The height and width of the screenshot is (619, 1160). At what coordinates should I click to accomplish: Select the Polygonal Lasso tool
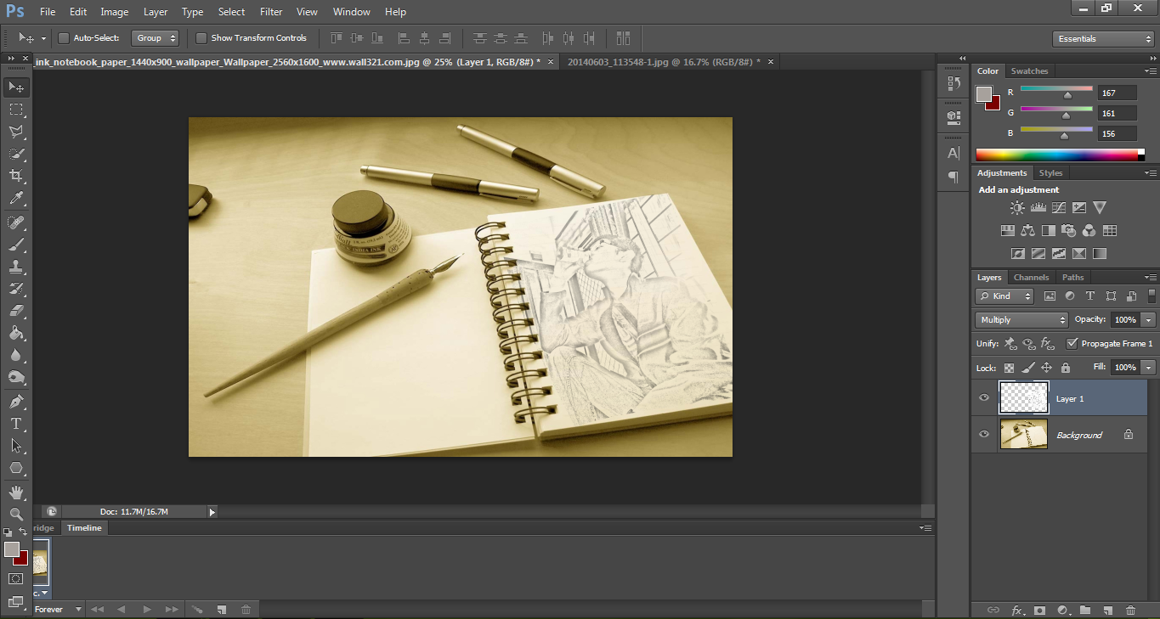[16, 132]
